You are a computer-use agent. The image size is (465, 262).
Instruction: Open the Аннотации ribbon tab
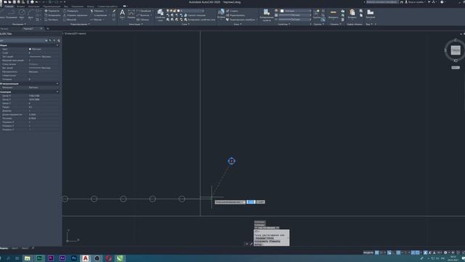point(33,7)
